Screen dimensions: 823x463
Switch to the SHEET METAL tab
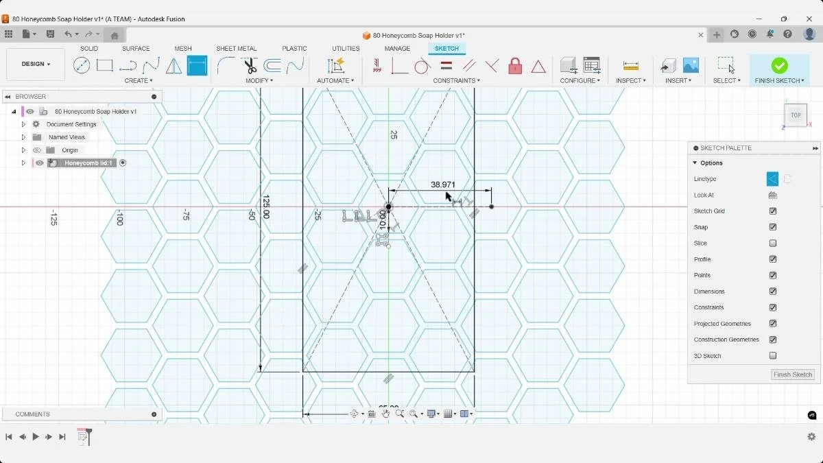click(x=237, y=49)
